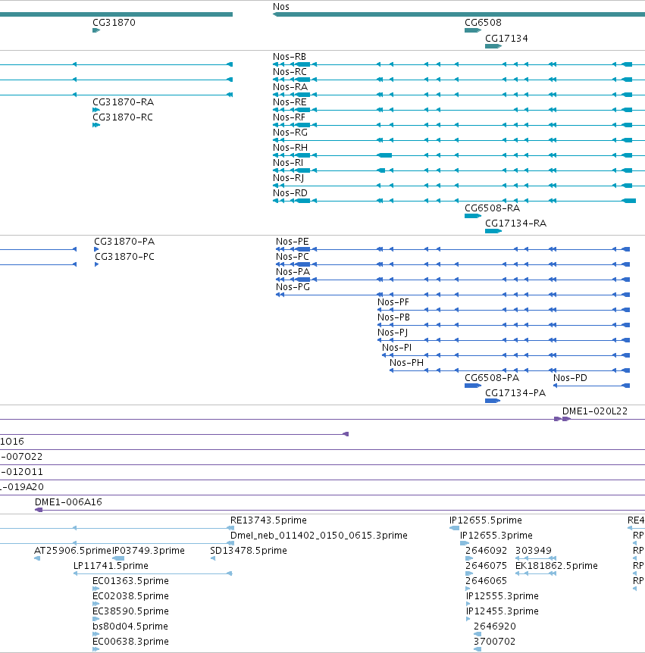Screen dimensions: 645x653
Task: Click the CG31870-RC transcript label
Action: tap(123, 117)
